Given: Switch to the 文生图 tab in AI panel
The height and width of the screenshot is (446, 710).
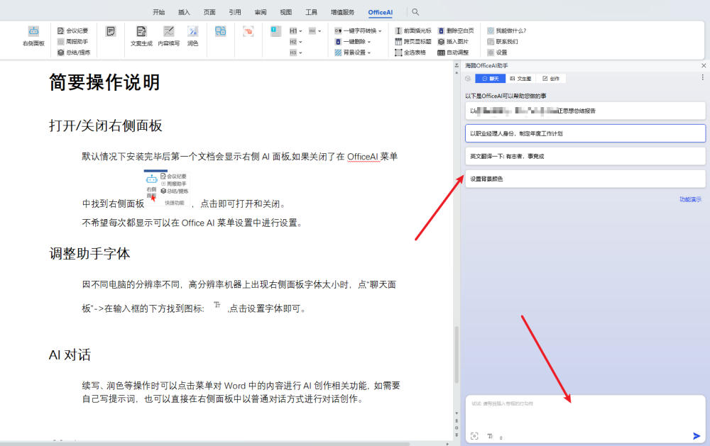Looking at the screenshot, I should (520, 79).
